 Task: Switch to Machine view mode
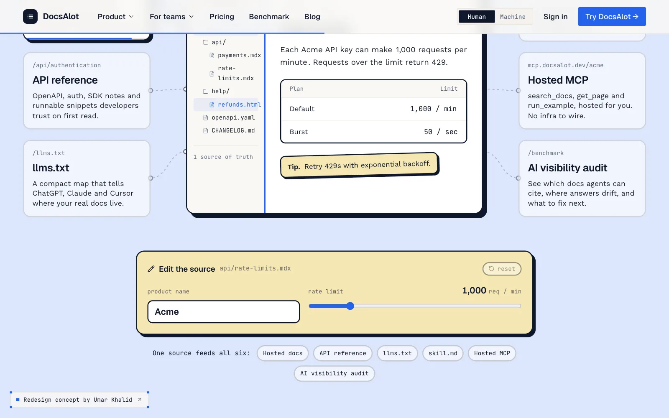coord(513,17)
